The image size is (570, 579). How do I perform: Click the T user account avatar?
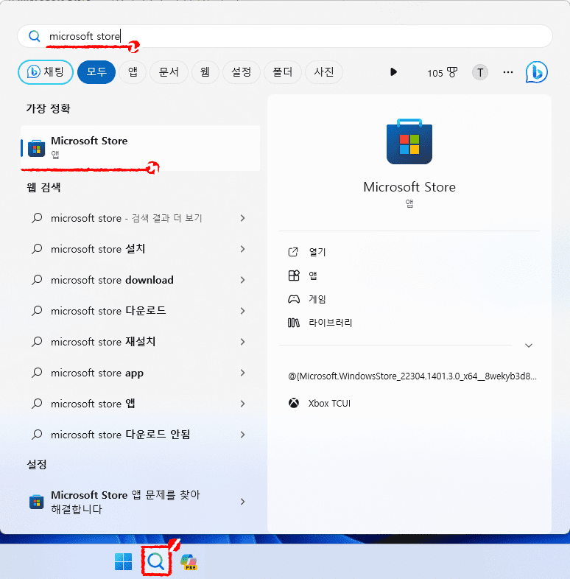pos(480,72)
